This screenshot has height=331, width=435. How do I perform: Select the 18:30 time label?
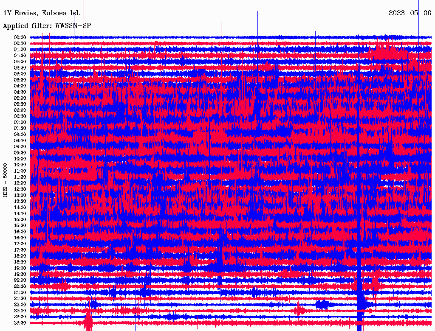point(20,262)
